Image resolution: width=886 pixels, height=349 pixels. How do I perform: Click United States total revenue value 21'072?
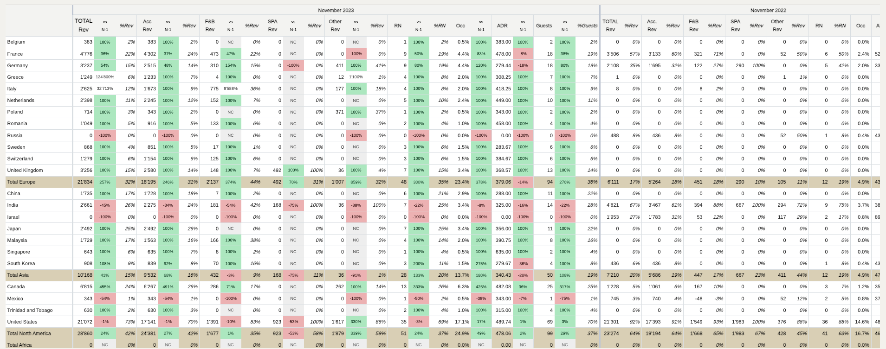click(85, 322)
